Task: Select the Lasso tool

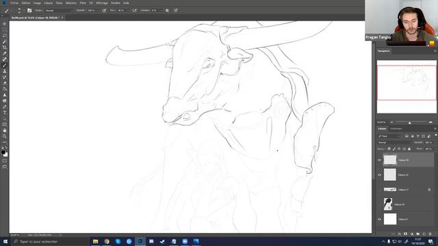Action: (5, 36)
